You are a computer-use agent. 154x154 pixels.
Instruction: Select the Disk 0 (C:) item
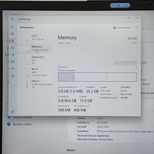[x=36, y=60]
